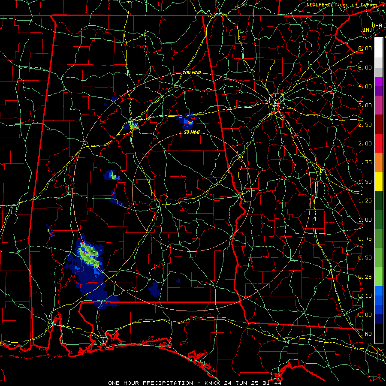
Task: Pick the black ND legend swatch
Action: click(x=379, y=334)
